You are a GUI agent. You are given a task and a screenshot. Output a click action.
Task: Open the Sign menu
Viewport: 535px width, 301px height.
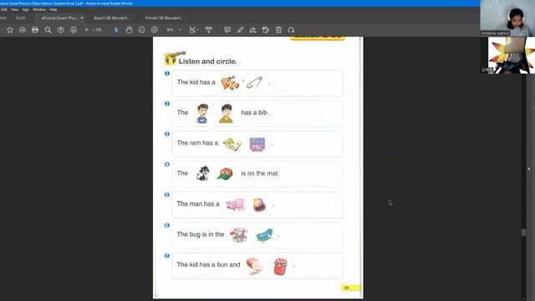26,9
